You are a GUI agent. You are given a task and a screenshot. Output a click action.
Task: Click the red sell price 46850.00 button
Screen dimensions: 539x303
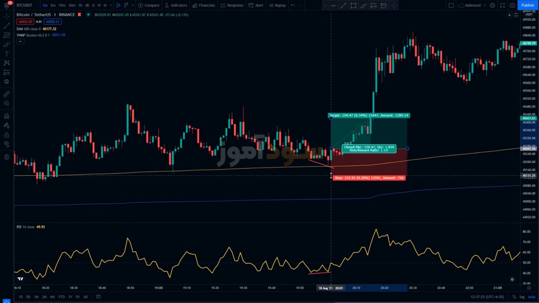click(x=25, y=22)
